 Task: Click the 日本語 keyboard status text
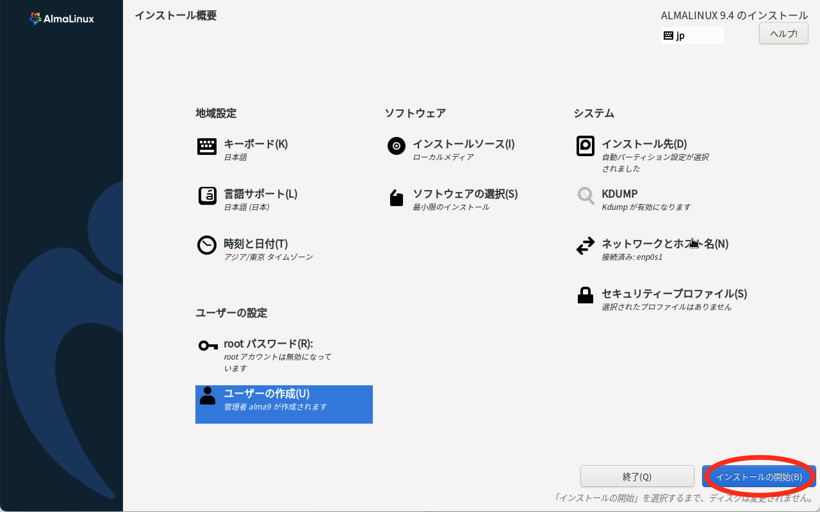[x=235, y=157]
